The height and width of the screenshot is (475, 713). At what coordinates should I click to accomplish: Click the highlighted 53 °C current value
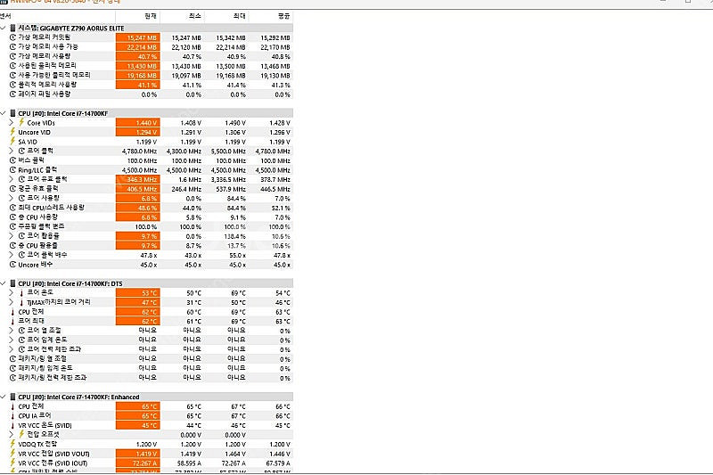(138, 293)
